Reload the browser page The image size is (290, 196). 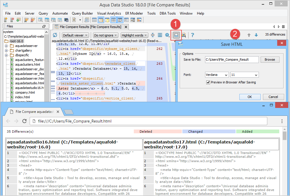click(24, 121)
